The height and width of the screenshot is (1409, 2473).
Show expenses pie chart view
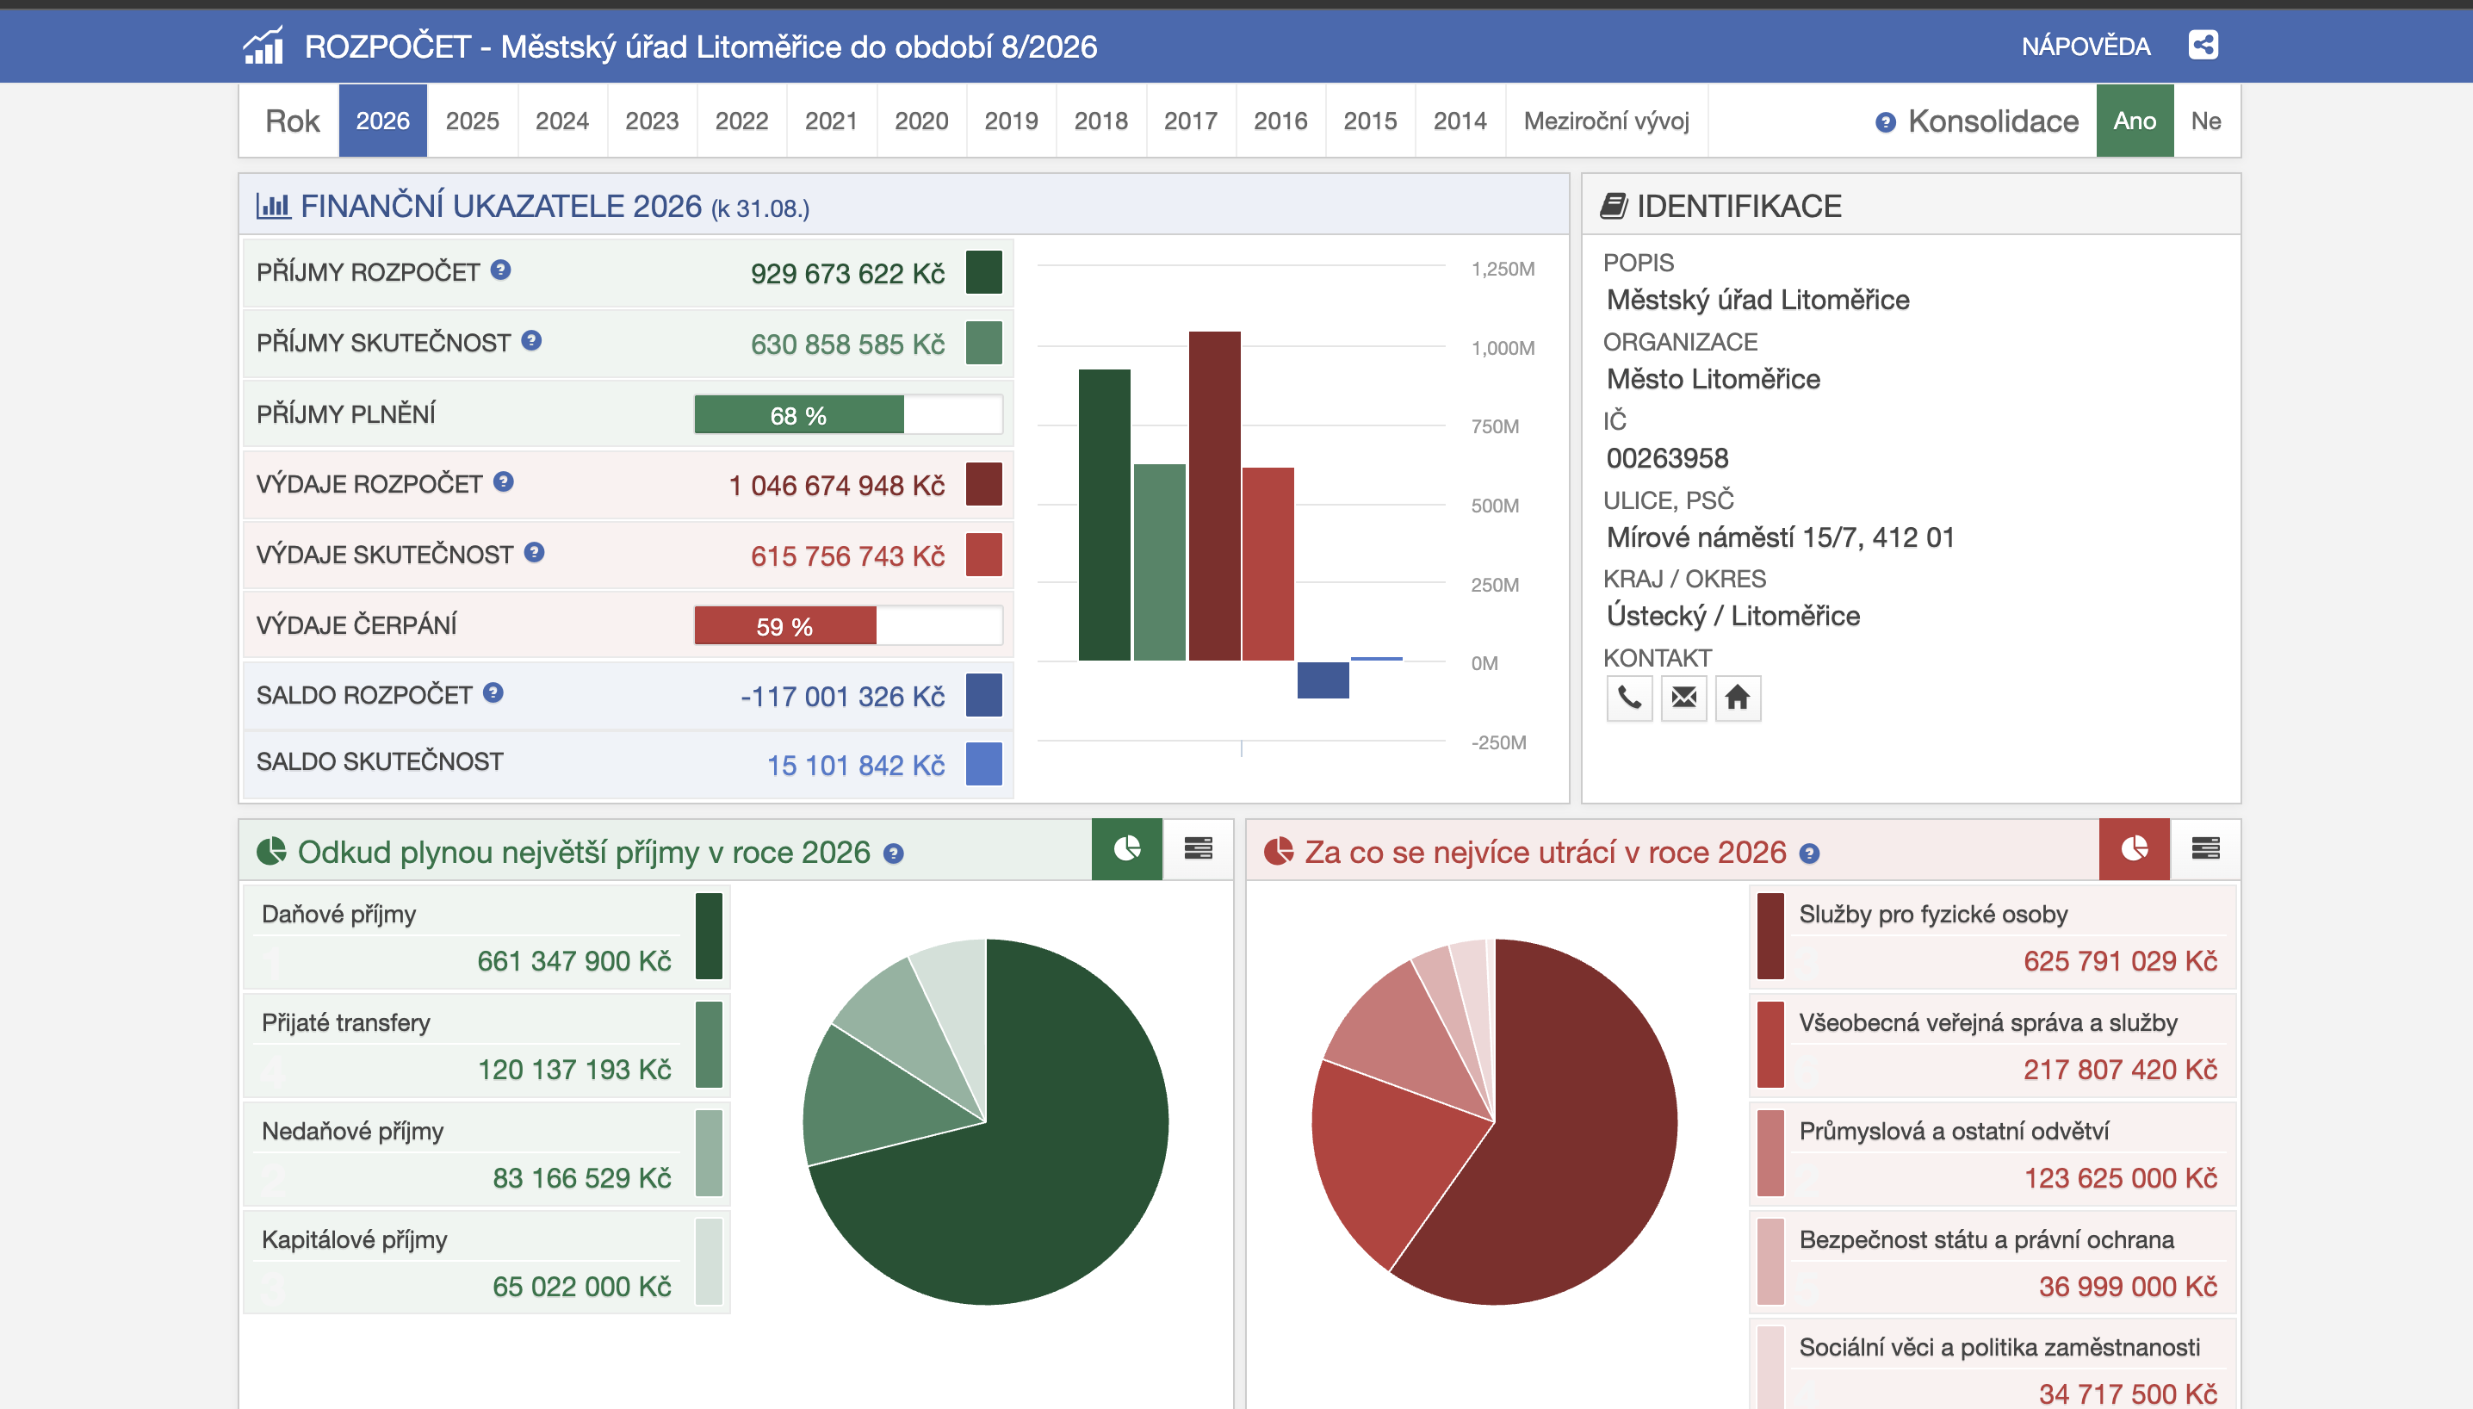click(x=2135, y=848)
